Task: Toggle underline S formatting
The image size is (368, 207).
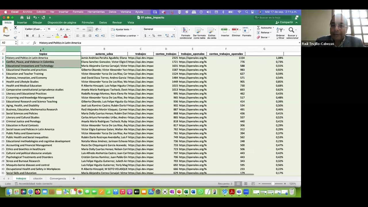Action: pyautogui.click(x=39, y=36)
